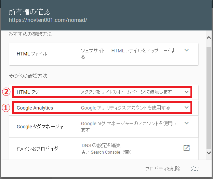213x179 pixels.
Task: Open external link icon for ドメイン名プロバイダ
Action: pos(186,148)
